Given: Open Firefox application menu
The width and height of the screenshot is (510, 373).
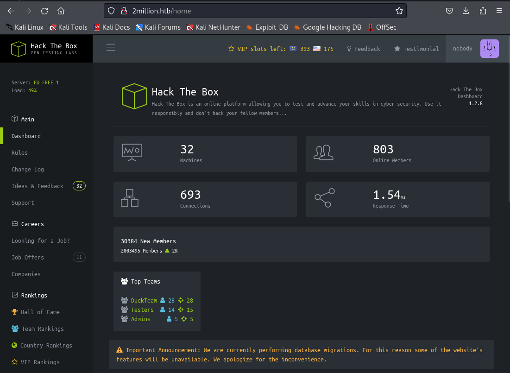Looking at the screenshot, I should pos(499,11).
